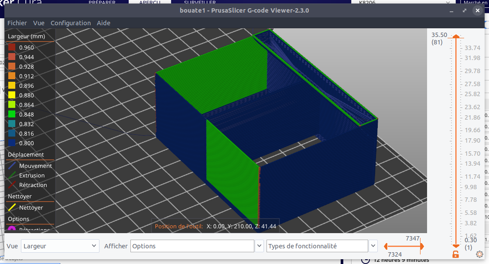
Task: Expand the Afficher Options dropdown arrow
Action: tap(259, 246)
